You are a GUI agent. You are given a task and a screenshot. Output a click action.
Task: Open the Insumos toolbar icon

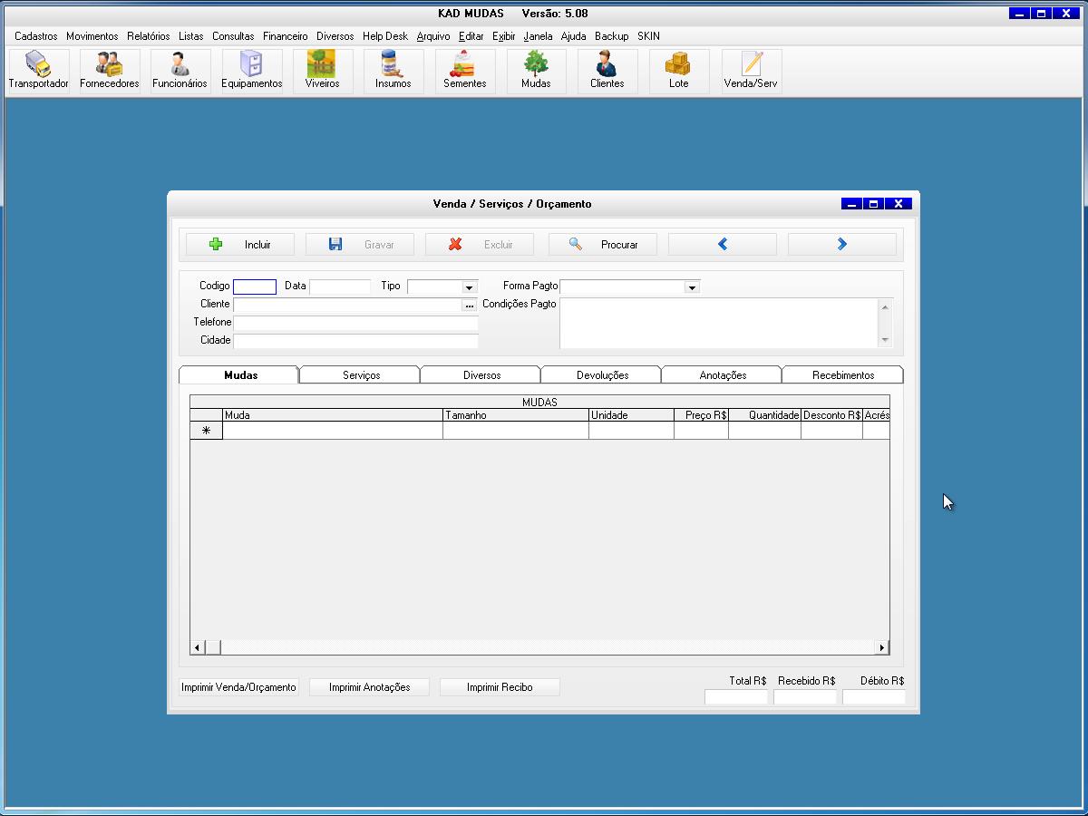click(x=393, y=71)
